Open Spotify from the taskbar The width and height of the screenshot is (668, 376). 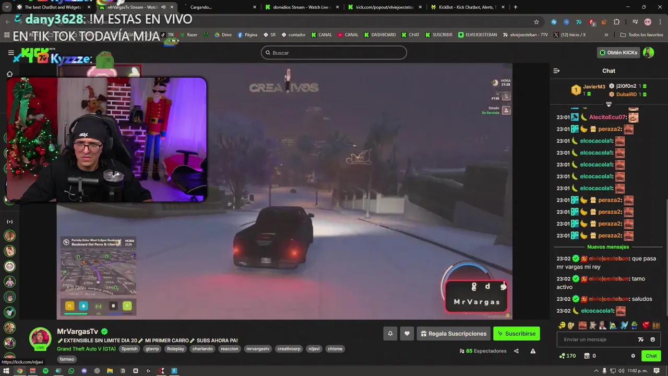(45, 371)
